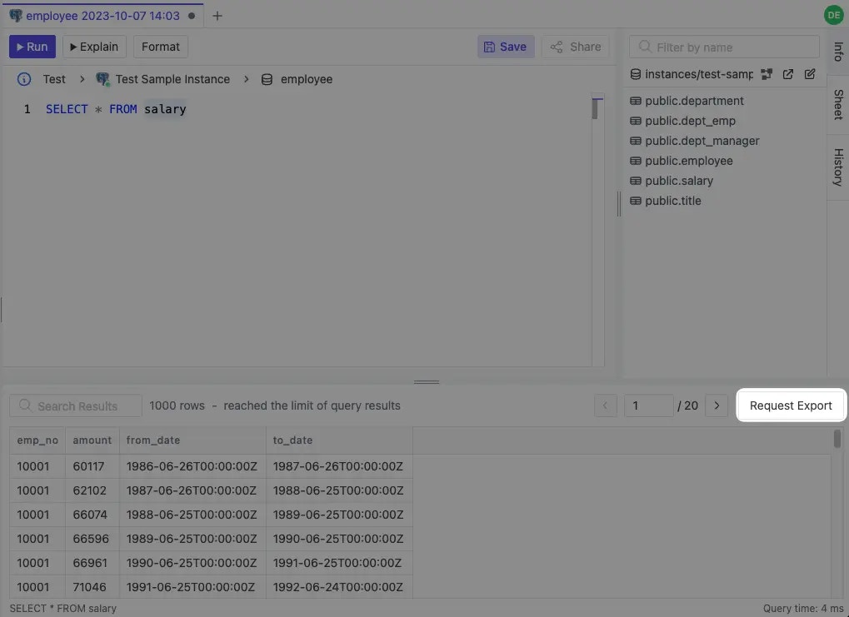This screenshot has width=849, height=617.
Task: Click the external link icon next to instances/test-samp
Action: tap(788, 74)
